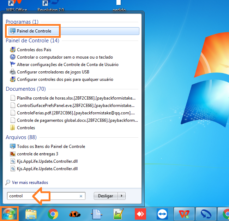
Task: Open Windows Explorer from taskbar
Action: point(31,214)
